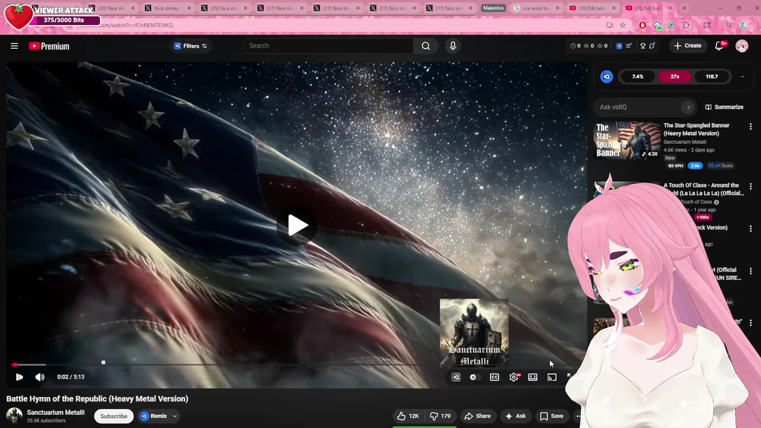Share the video

(477, 416)
